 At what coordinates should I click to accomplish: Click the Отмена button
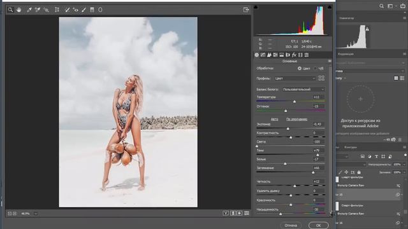point(291,225)
